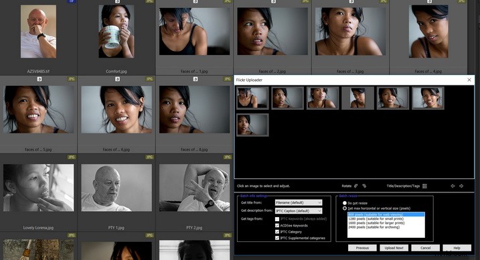Click the Previous button
This screenshot has width=480, height=260.
point(362,248)
